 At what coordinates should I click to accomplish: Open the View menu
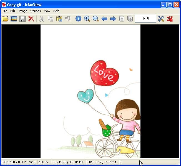pyautogui.click(x=47, y=11)
